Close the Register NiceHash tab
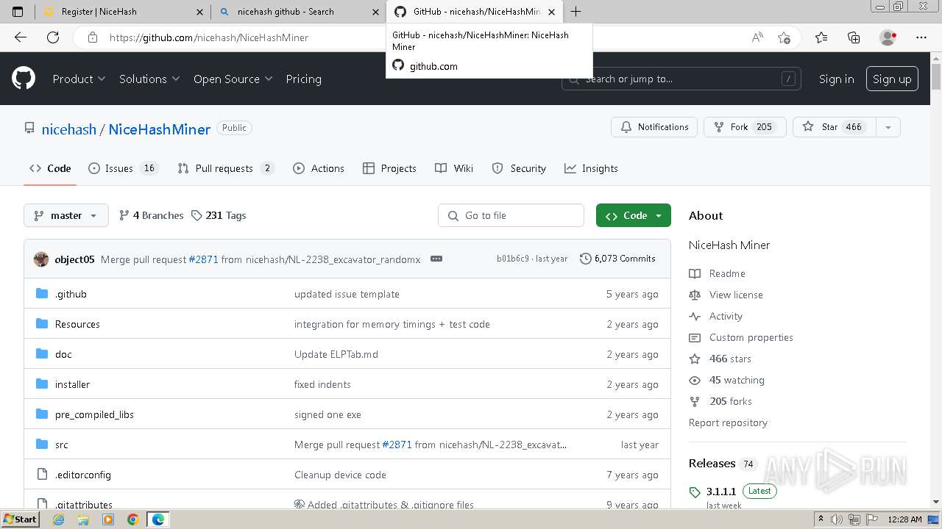942x529 pixels. tap(199, 12)
